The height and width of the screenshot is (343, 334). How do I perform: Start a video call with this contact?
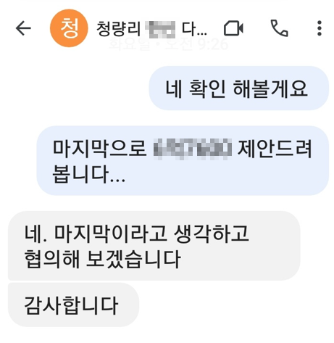pos(233,28)
